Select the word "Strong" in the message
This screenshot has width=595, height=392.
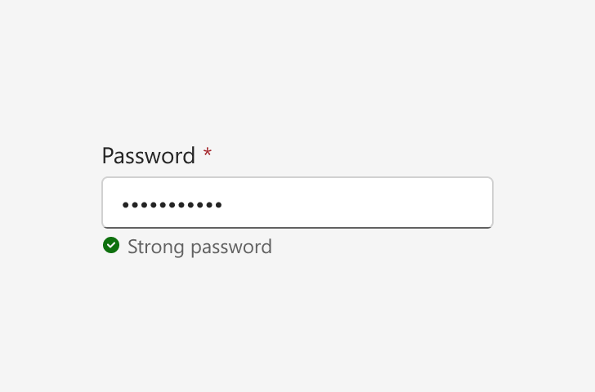click(x=156, y=247)
